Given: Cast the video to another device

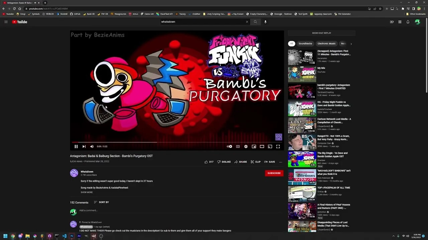Looking at the screenshot, I should pyautogui.click(x=270, y=146).
